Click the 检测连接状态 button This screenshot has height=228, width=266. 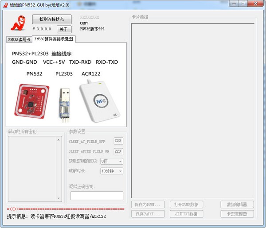coord(52,19)
